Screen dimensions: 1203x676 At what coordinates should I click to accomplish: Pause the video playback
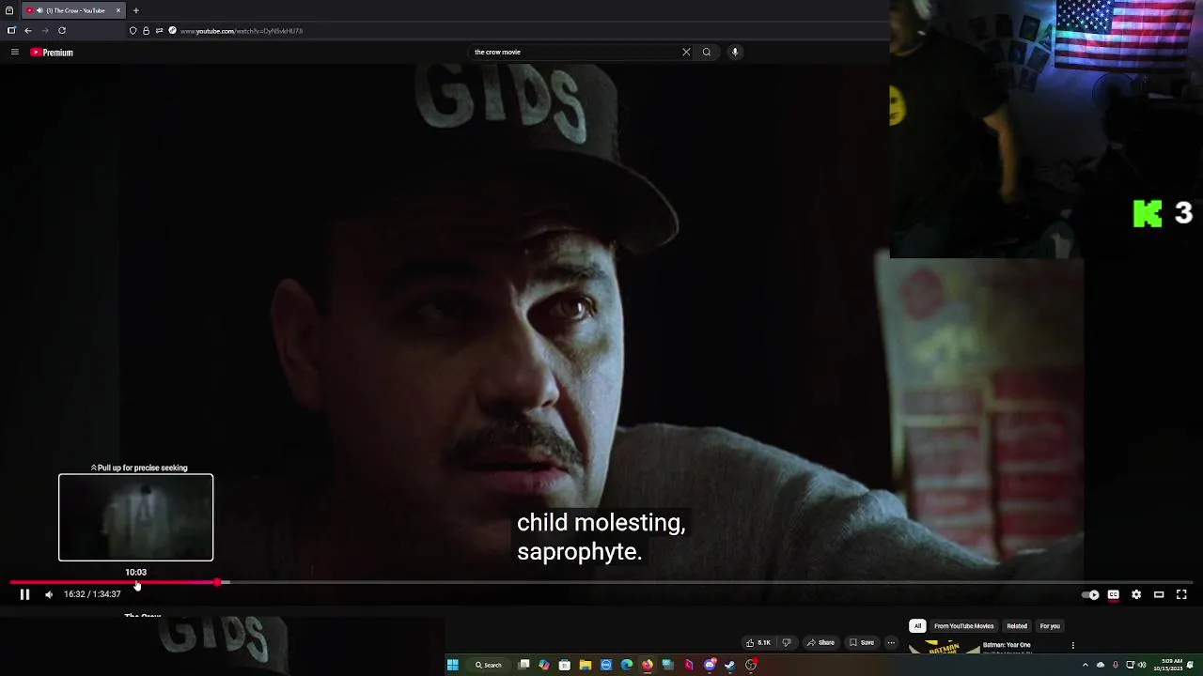click(24, 594)
